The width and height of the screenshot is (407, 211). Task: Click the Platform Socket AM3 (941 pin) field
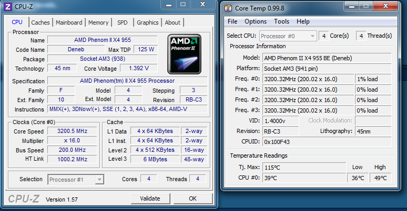327,69
